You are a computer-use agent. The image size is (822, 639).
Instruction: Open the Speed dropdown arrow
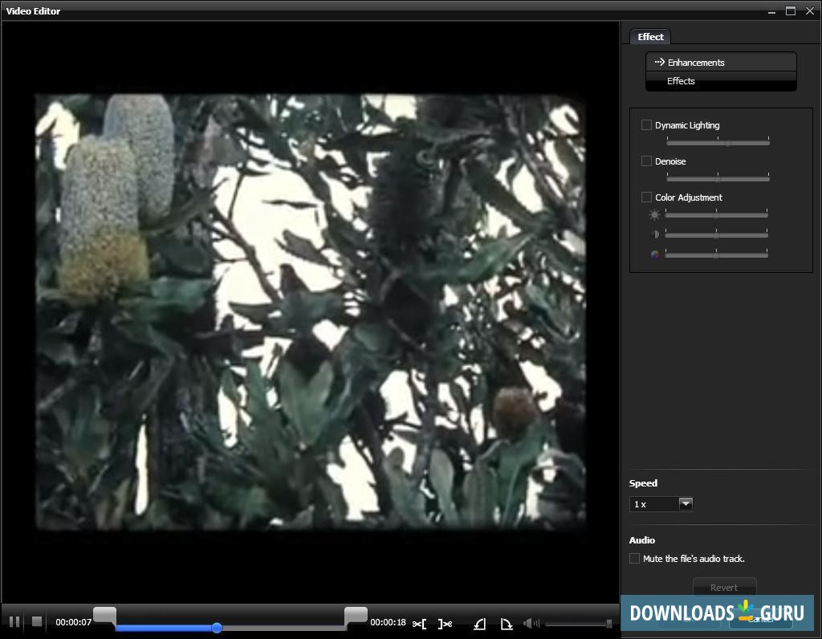coord(686,504)
